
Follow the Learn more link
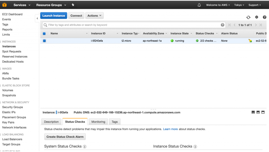[170, 129]
